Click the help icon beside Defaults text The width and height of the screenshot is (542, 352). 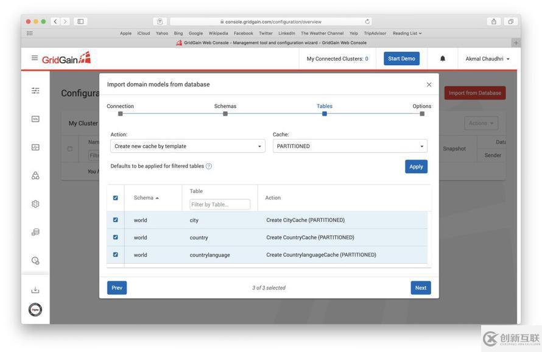[209, 166]
